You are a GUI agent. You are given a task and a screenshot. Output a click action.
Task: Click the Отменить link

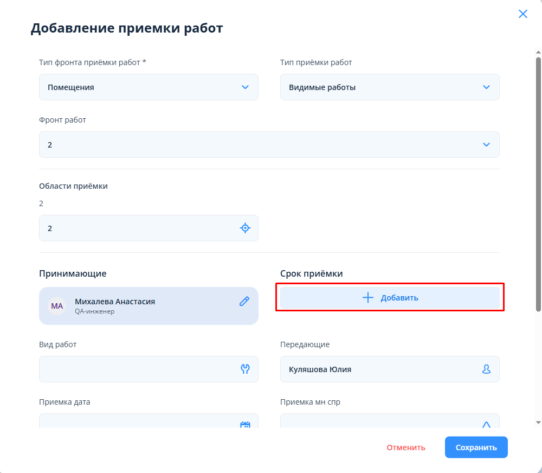click(406, 448)
